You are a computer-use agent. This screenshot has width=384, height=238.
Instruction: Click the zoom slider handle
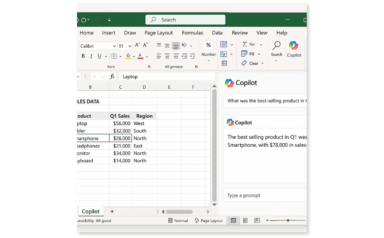coord(288,221)
